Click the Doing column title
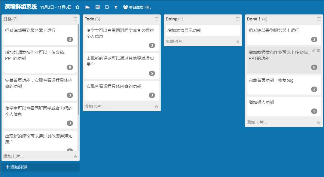Viewport: 324px width, 177px height. point(172,19)
